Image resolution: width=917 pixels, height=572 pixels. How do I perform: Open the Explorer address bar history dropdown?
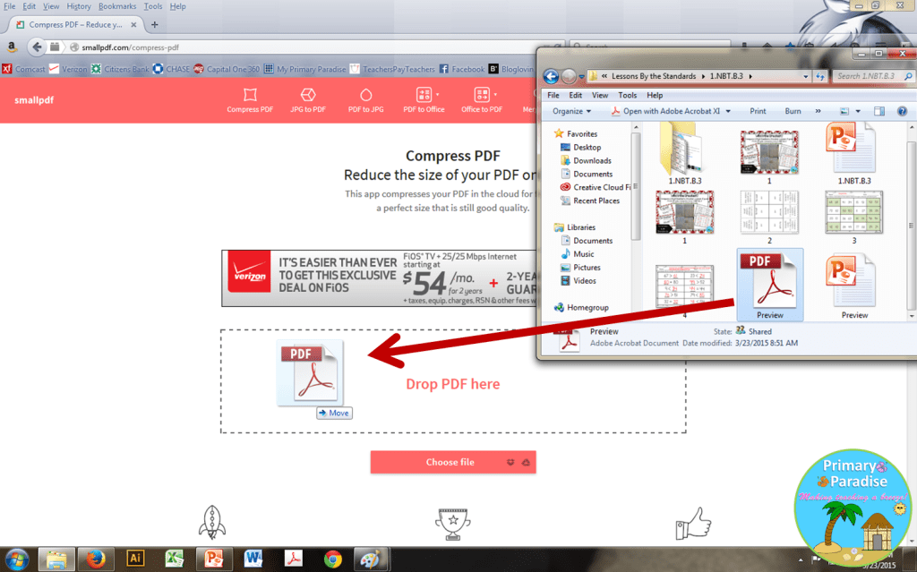[x=805, y=76]
